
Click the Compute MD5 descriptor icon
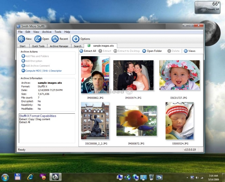coord(23,71)
